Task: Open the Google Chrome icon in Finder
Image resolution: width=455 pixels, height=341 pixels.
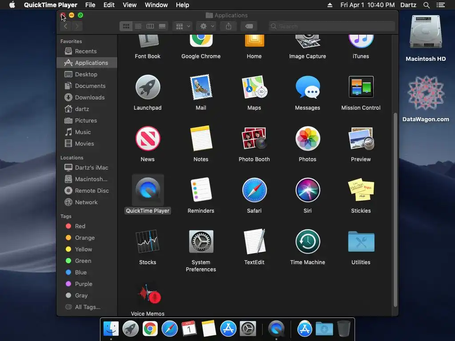Action: point(201,41)
